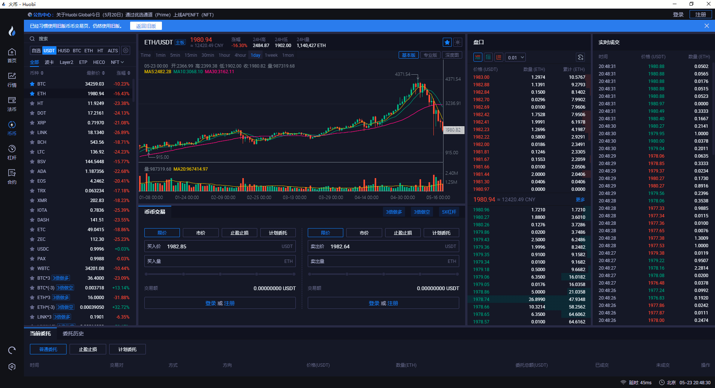Switch to the 委托历史 order history tab
This screenshot has height=388, width=715.
coord(73,333)
